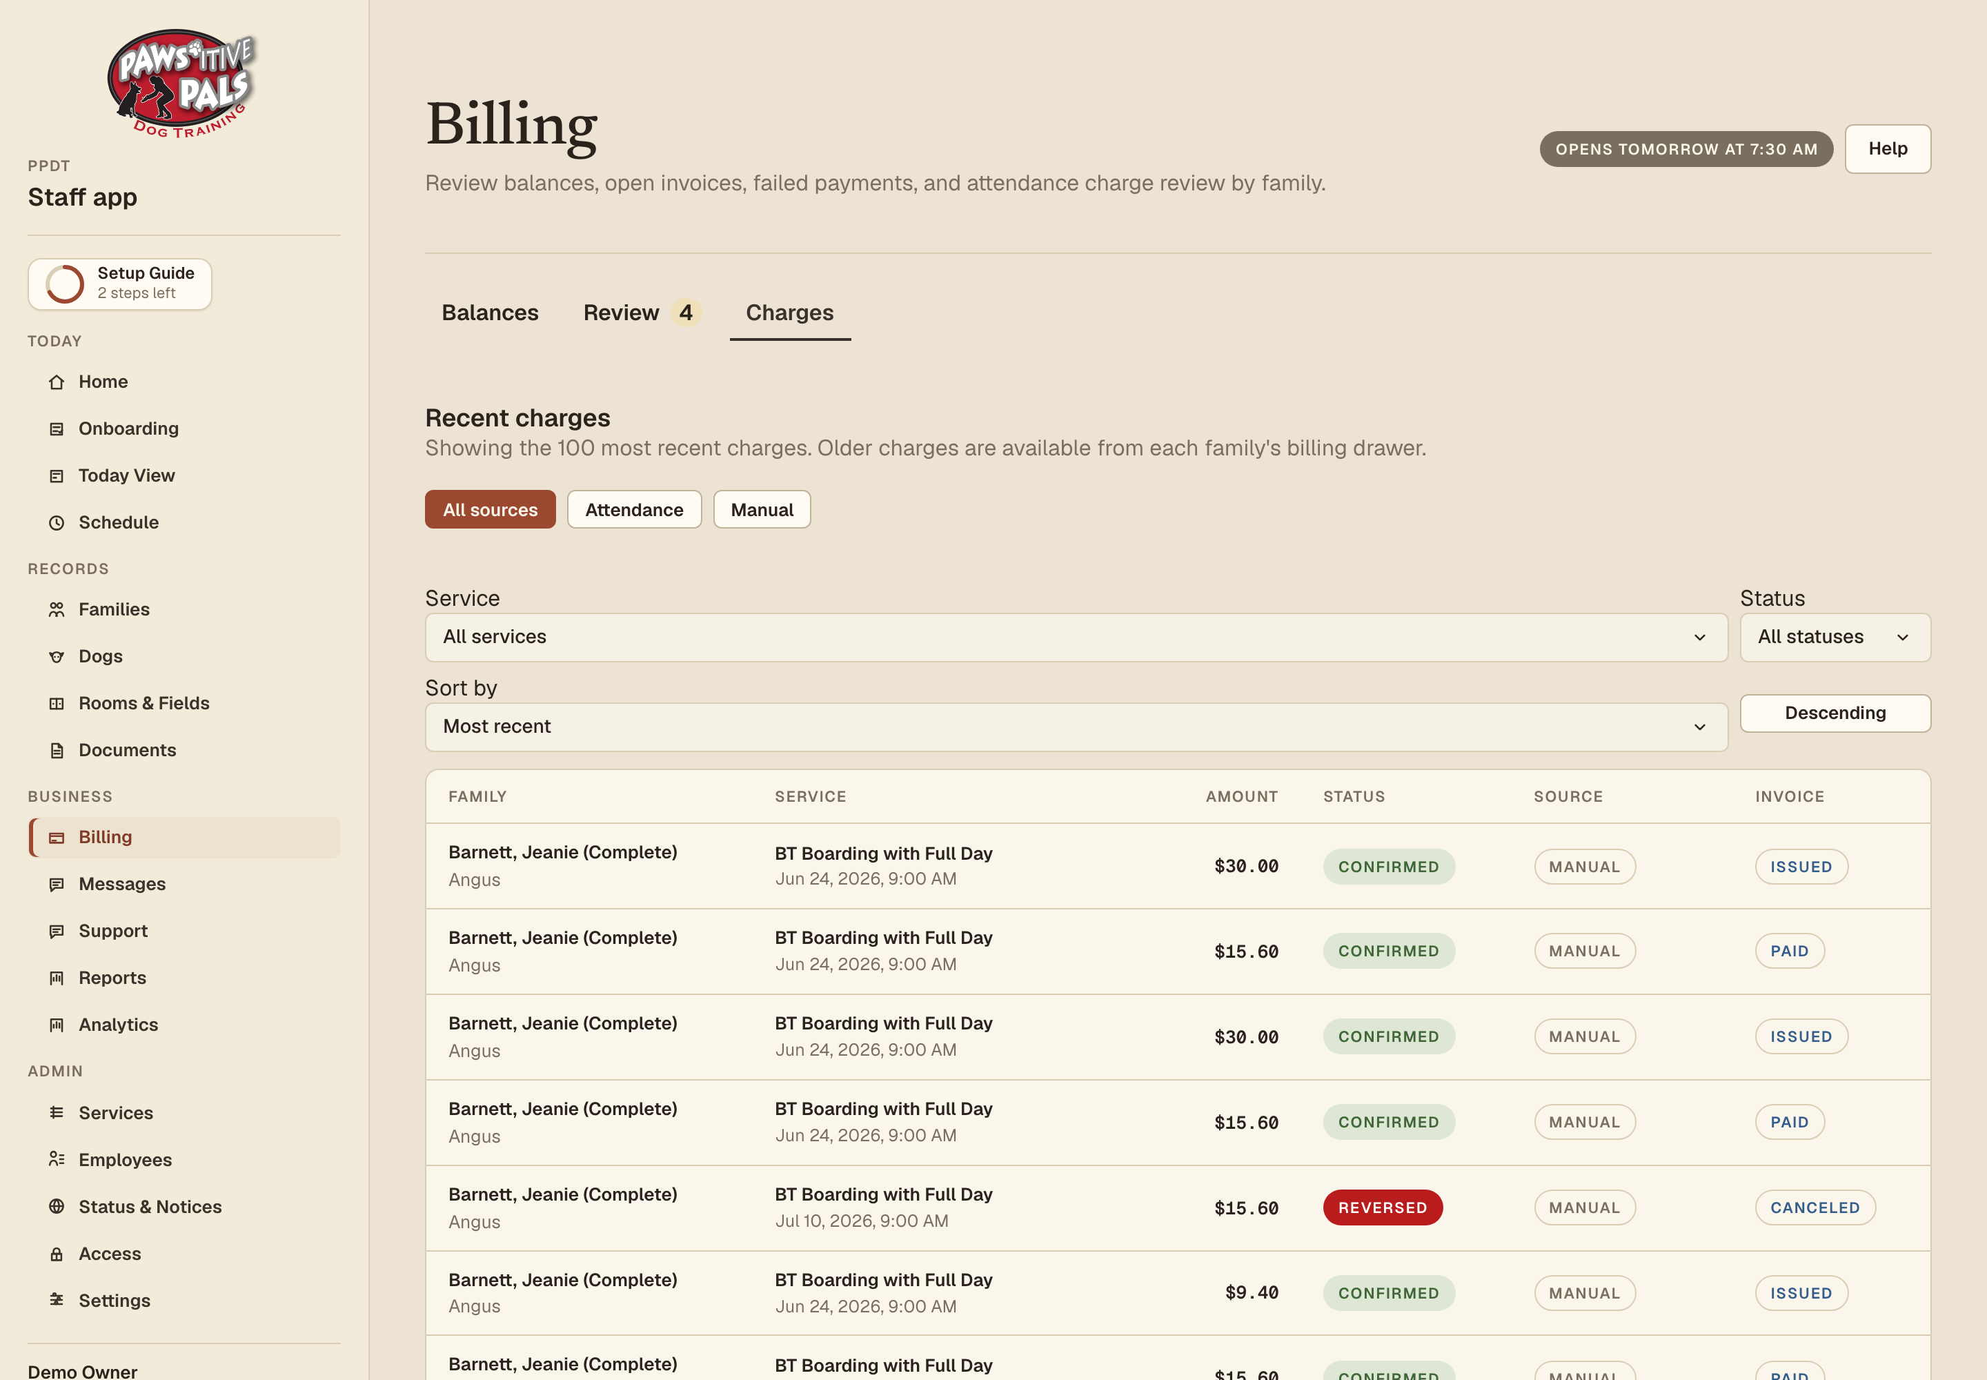Click the Opens Tomorrow at 7:30 AM badge
Viewport: 1987px width, 1380px height.
1686,149
